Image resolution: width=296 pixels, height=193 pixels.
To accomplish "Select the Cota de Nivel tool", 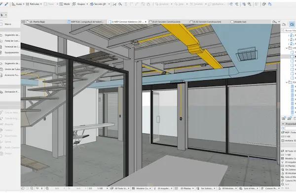I will tap(10, 113).
